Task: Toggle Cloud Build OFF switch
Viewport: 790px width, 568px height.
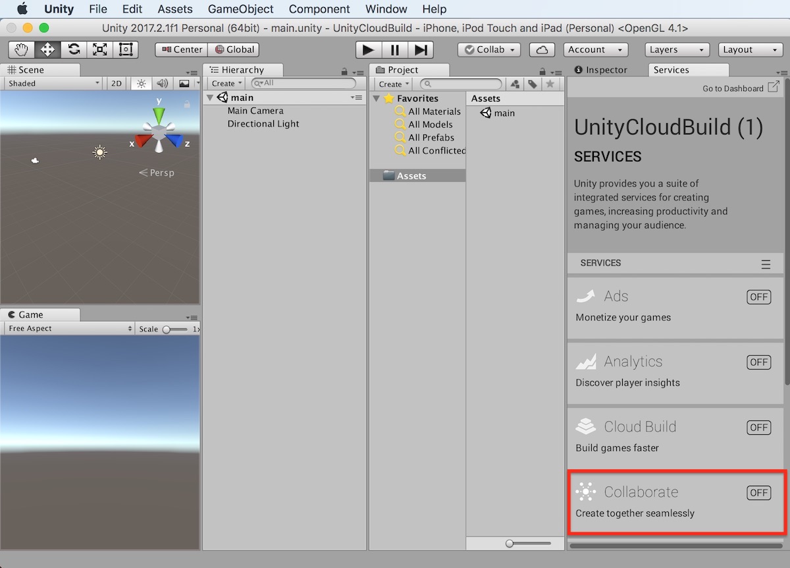Action: coord(759,428)
